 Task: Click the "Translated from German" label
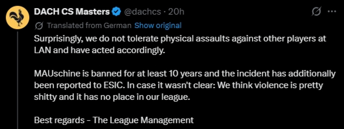(x=89, y=25)
